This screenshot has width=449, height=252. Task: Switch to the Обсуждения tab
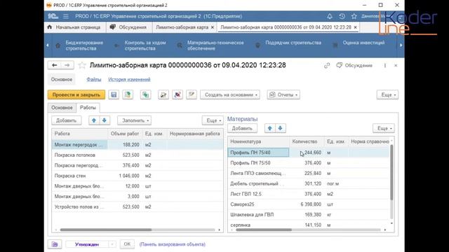[x=128, y=27]
